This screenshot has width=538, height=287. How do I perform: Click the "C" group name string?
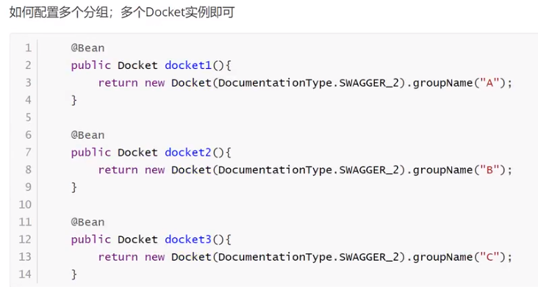(x=489, y=256)
